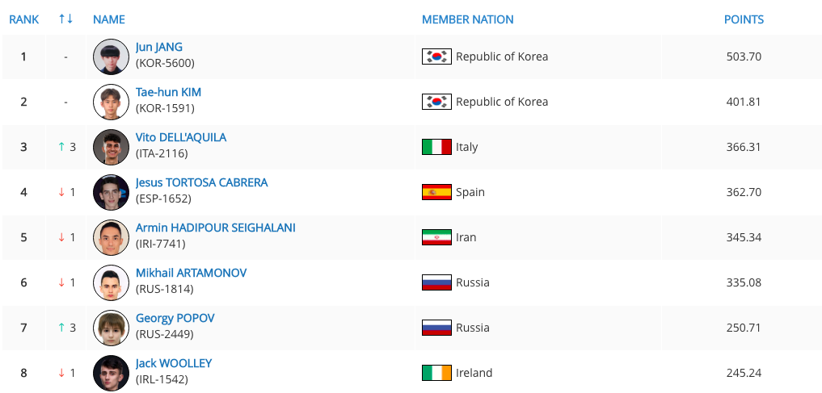This screenshot has height=393, width=822.
Task: Click green up arrow in Vito DELL'AQUILA's row
Action: (61, 147)
